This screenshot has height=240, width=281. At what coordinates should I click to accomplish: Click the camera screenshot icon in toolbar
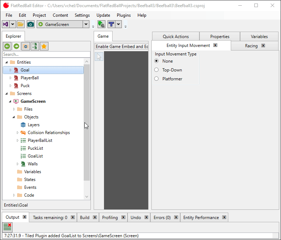point(31,24)
